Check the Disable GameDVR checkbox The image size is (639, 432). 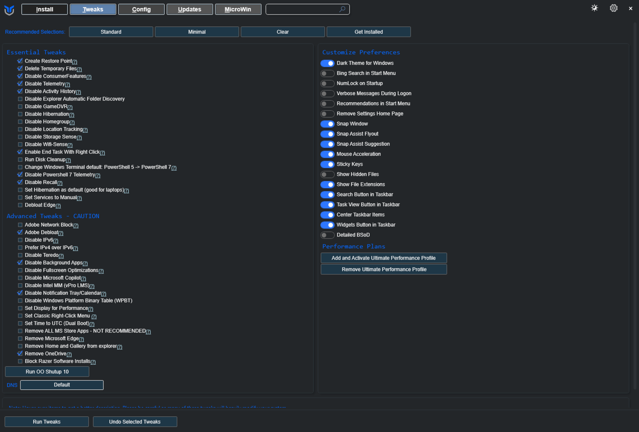[20, 107]
